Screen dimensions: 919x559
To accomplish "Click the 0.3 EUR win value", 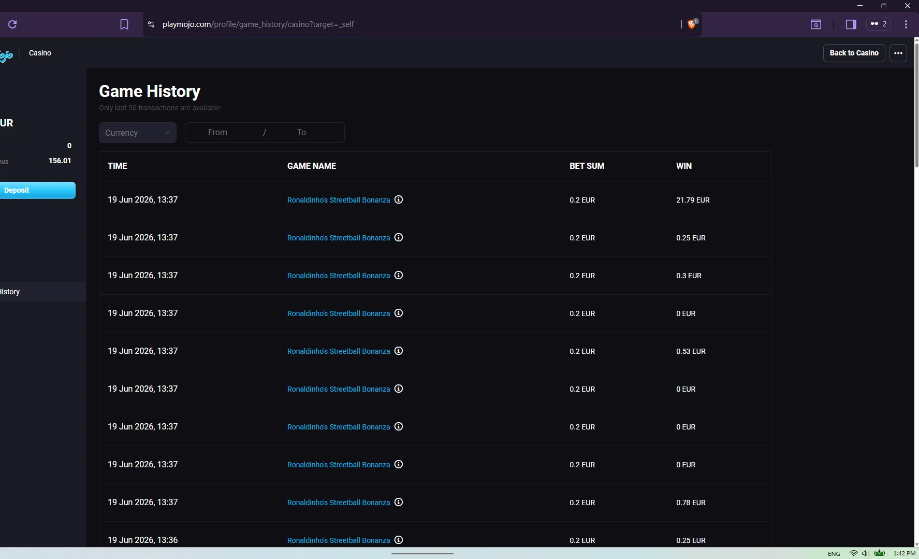I will [689, 276].
